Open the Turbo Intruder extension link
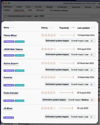Viewport: 100px width, 125px height. click(x=11, y=93)
